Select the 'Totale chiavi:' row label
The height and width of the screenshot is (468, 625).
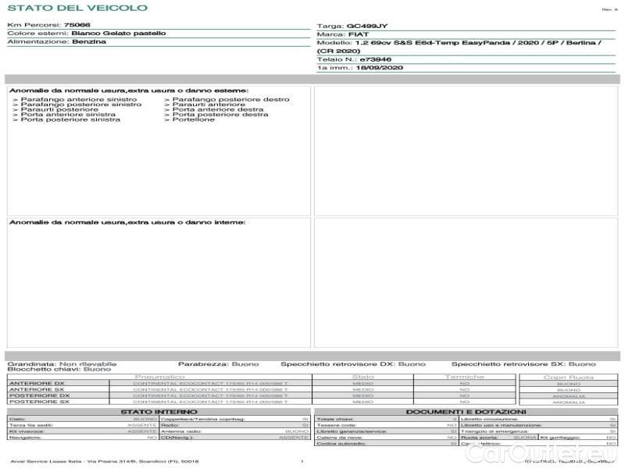[335, 419]
